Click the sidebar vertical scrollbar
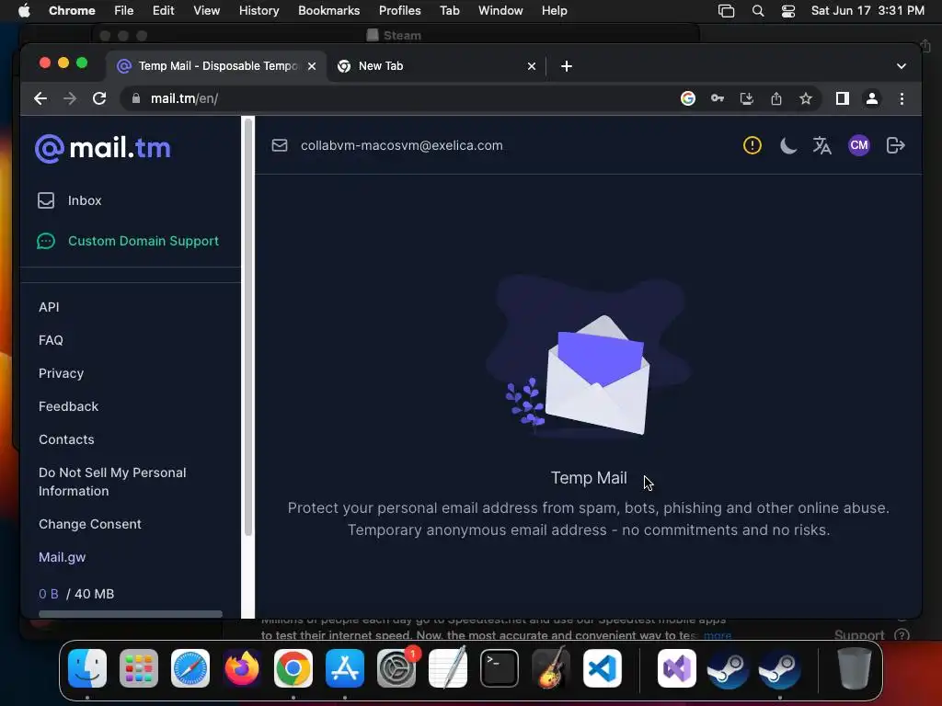942x706 pixels. [x=248, y=327]
